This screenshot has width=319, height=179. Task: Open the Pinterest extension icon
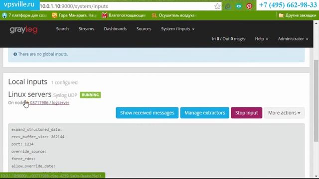click(x=249, y=6)
